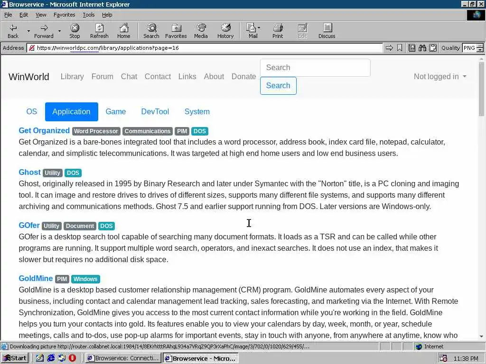Go back with the Back toolbar button

coord(13,31)
